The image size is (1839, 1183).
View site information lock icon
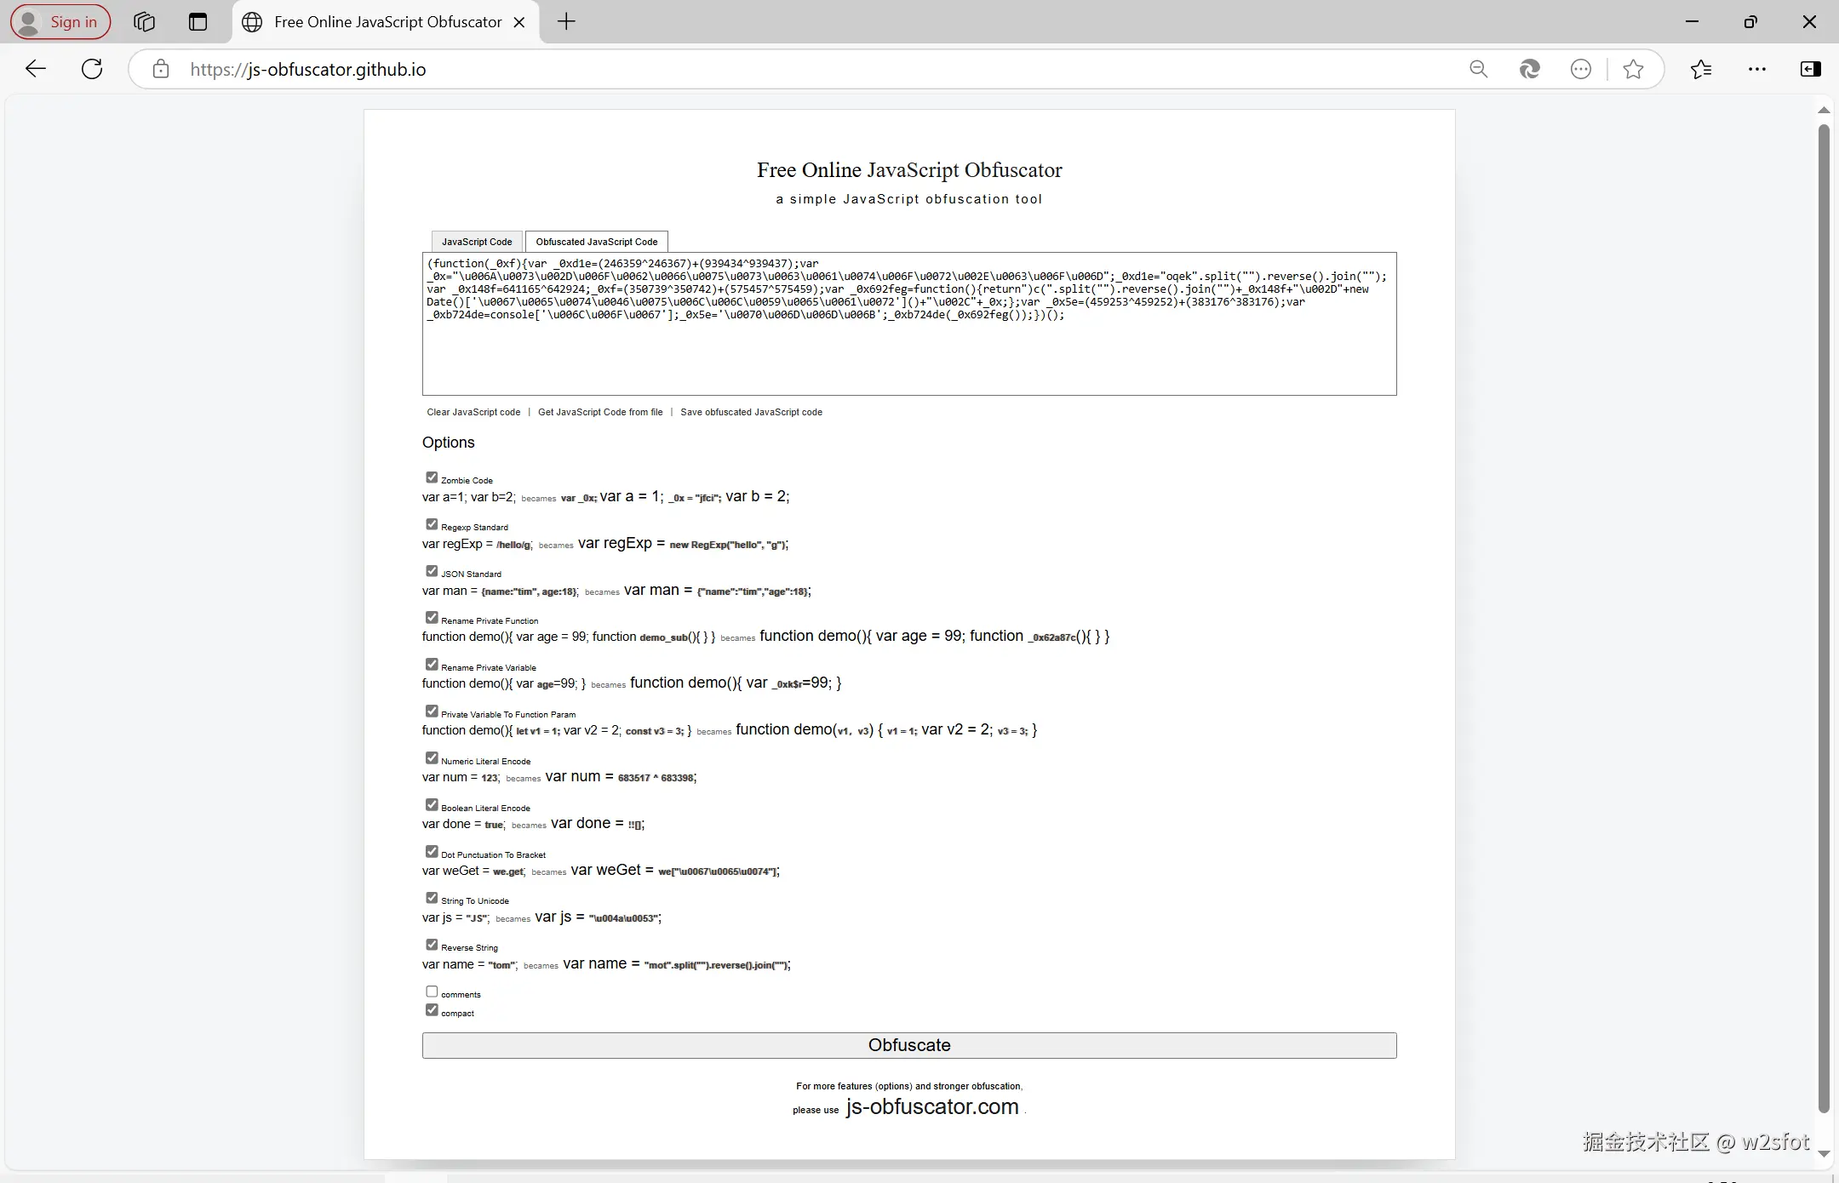161,69
